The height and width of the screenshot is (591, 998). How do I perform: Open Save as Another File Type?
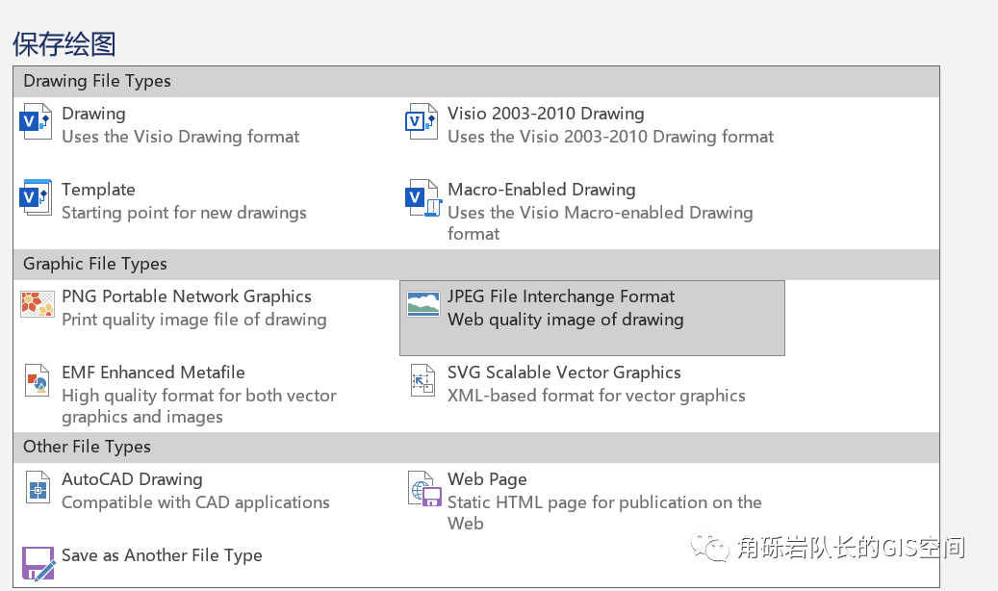162,556
